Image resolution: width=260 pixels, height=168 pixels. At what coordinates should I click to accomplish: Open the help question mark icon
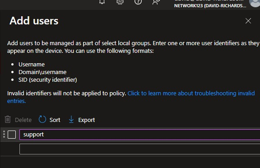coord(138,2)
